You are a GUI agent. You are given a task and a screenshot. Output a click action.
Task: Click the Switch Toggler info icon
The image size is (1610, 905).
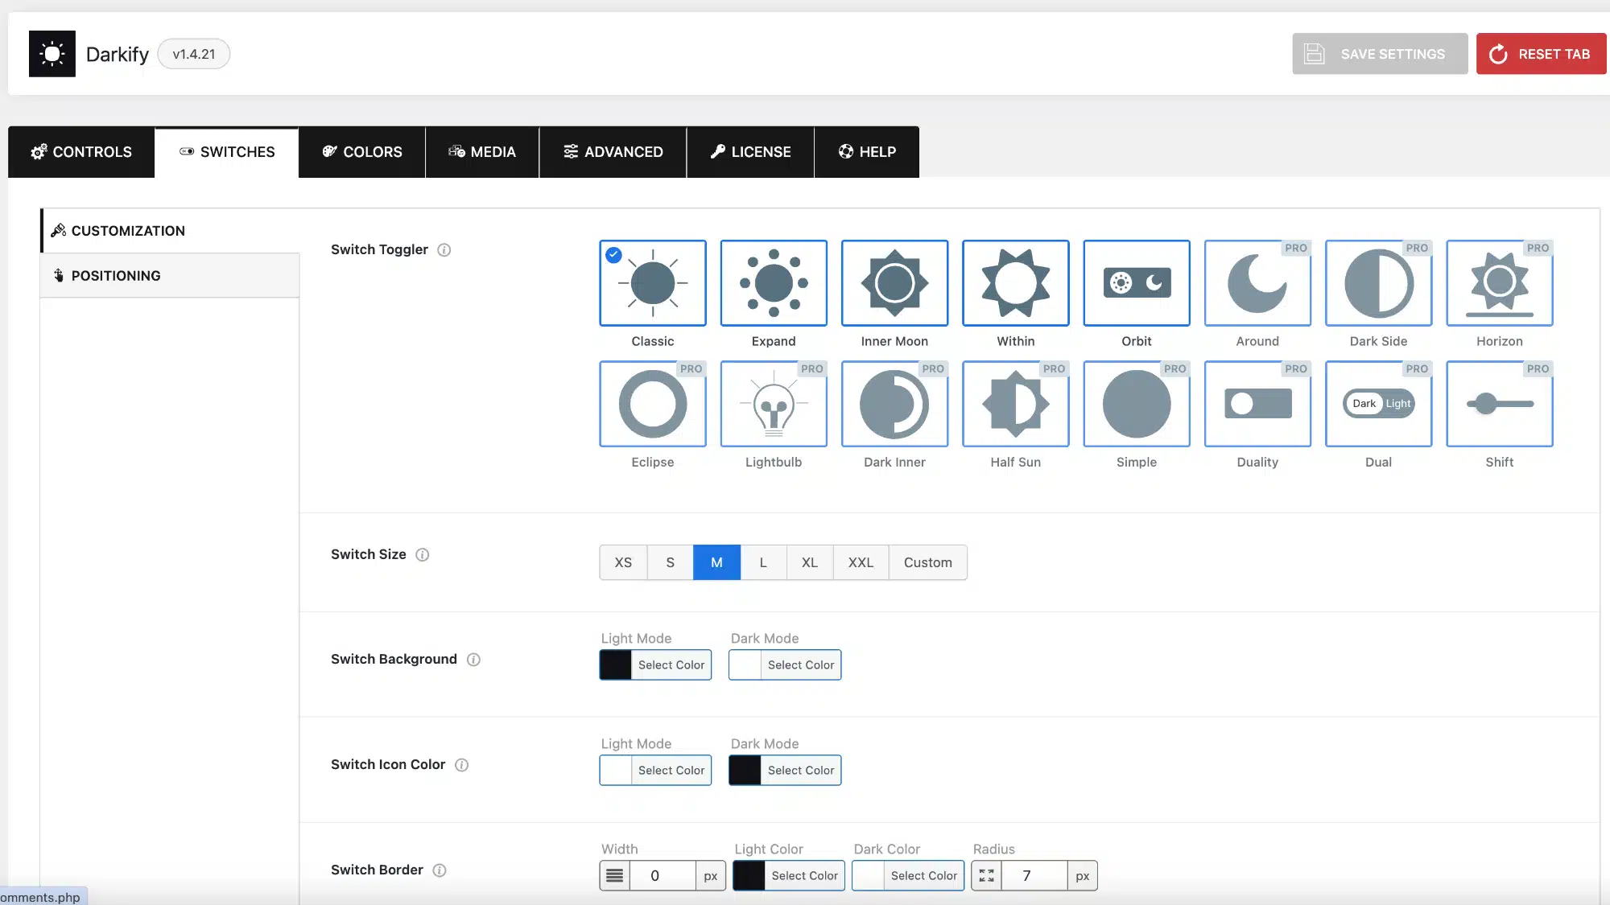444,250
